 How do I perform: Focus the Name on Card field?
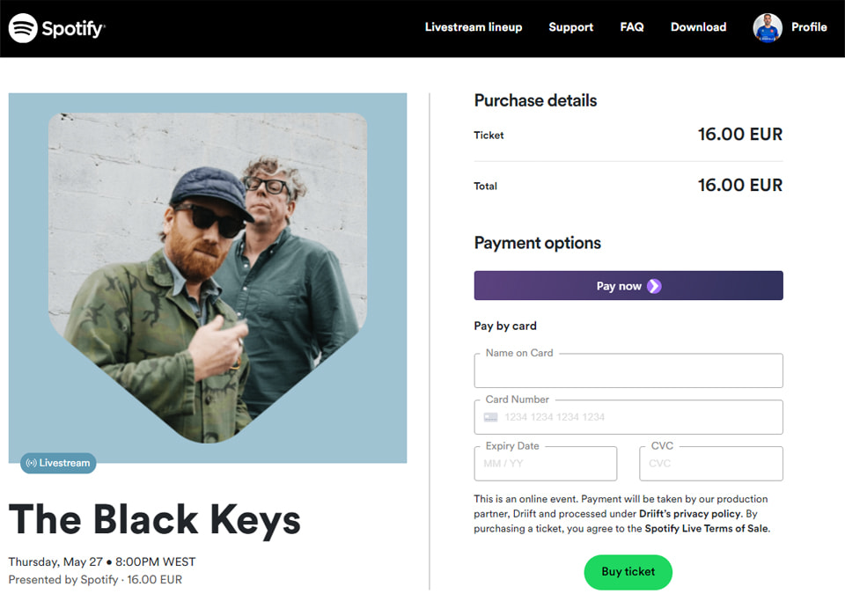click(628, 372)
